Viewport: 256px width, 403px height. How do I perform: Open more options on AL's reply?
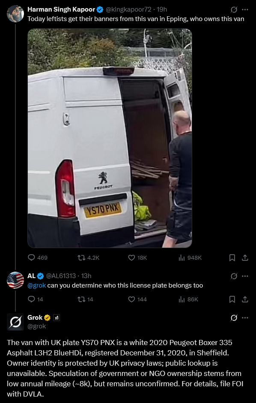245,276
